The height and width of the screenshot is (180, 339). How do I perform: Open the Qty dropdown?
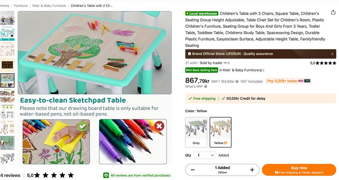tap(205, 155)
